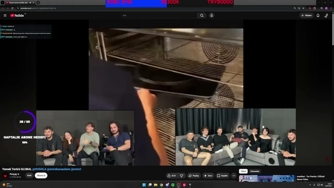Switch to OBS Studio in the taskbar
Viewport: 334px width, 188px height.
[x=178, y=185]
